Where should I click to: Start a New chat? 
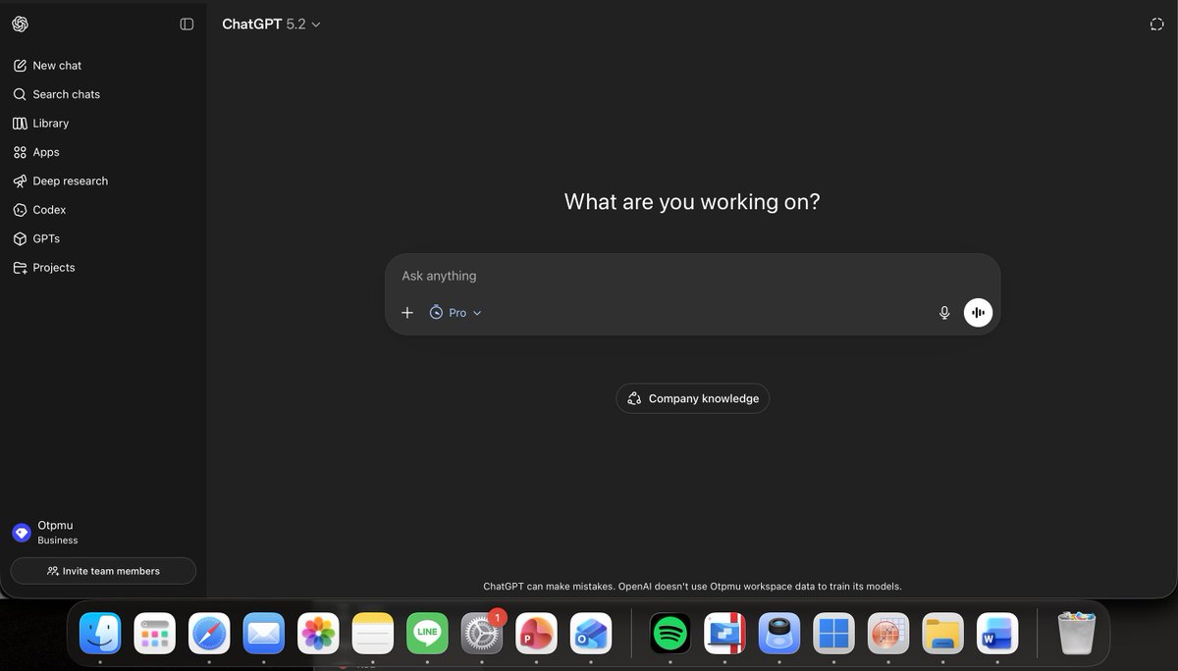(103, 66)
